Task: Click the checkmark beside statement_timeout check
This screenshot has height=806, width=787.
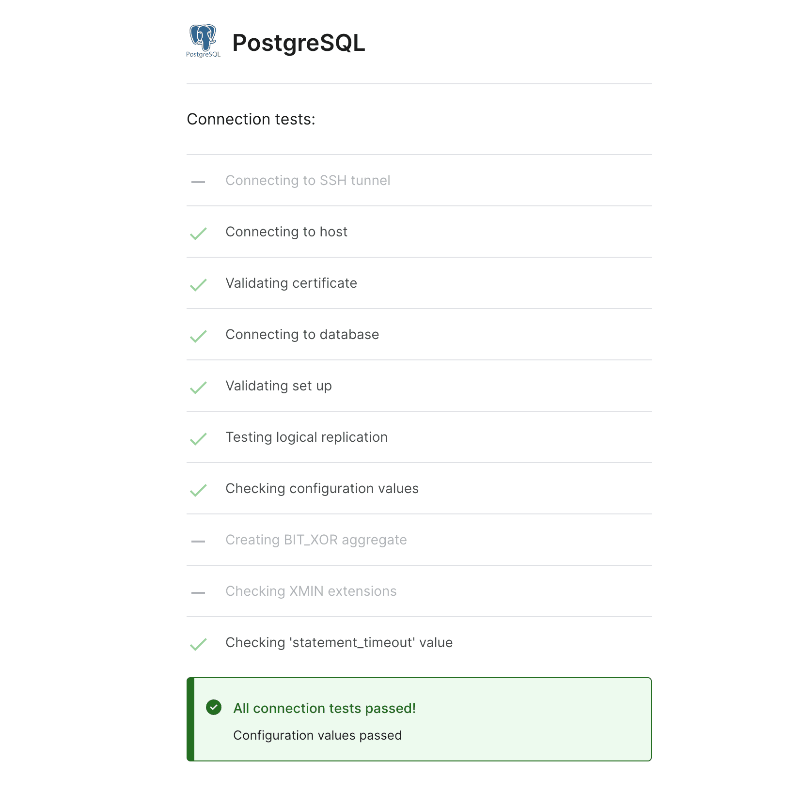Action: point(198,644)
